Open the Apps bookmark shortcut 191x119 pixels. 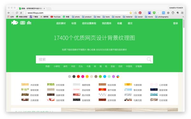[x=11, y=17]
